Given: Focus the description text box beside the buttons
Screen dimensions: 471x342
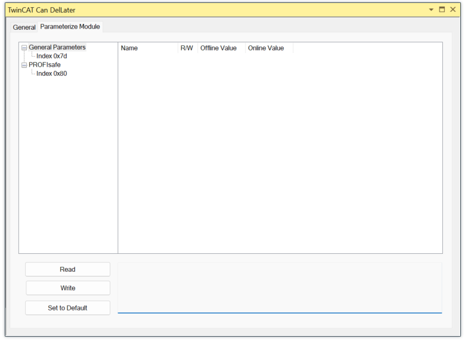Looking at the screenshot, I should (280, 288).
